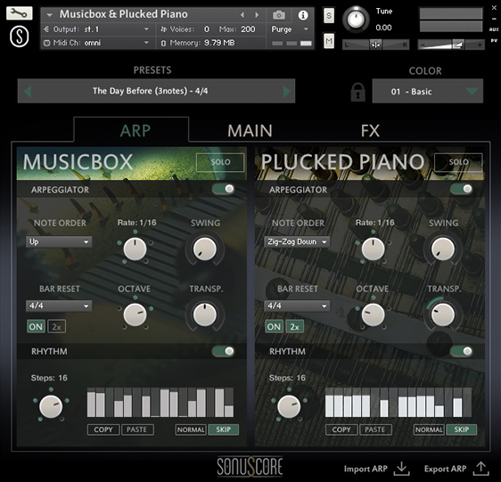Expand instrument name dropdown triangle
501x482 pixels.
point(50,15)
